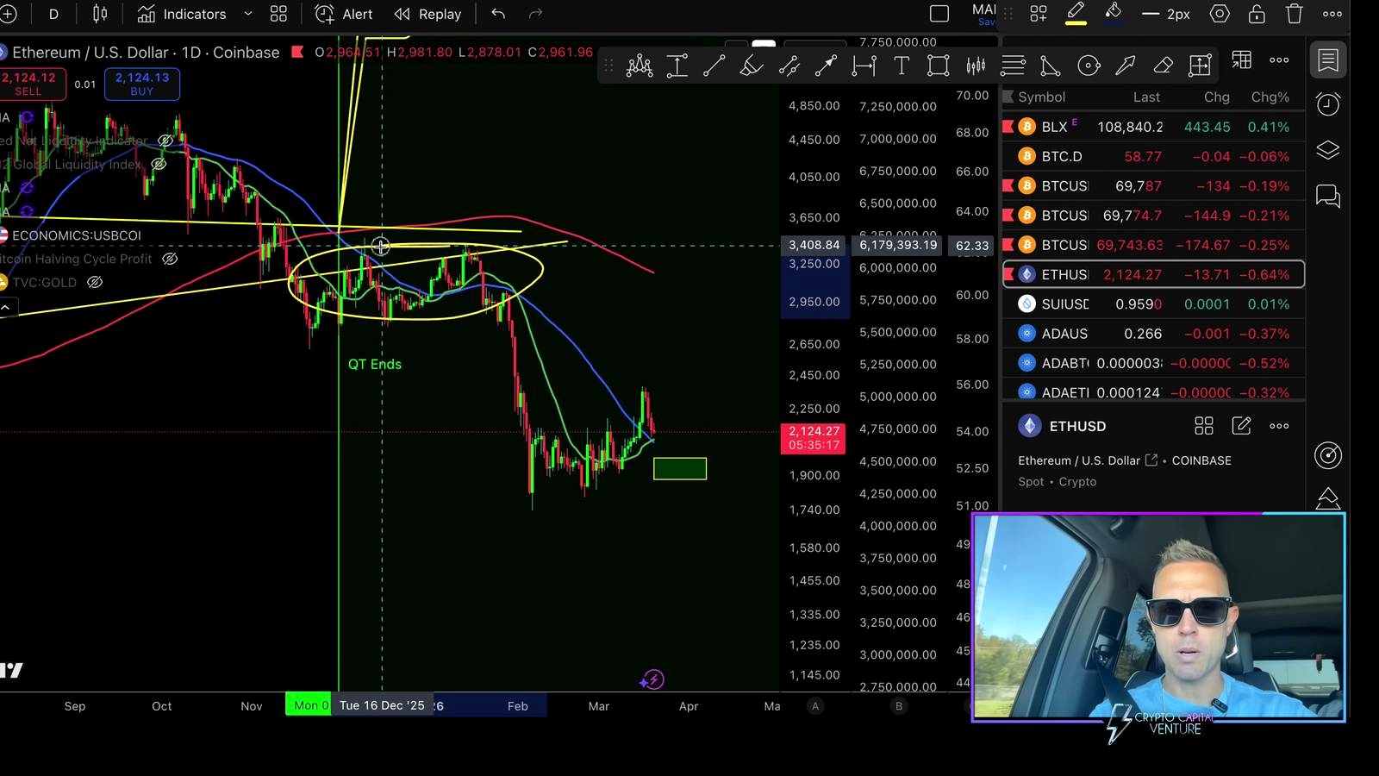Open the chat messages sidebar panel
The height and width of the screenshot is (776, 1379).
coord(1328,197)
